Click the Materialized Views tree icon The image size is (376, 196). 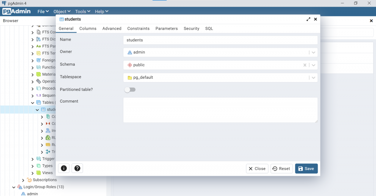[38, 74]
